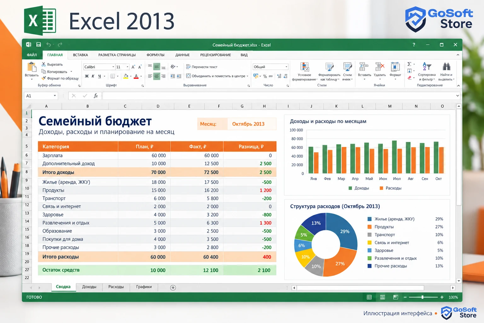The image size is (484, 323).
Task: Click the text orientation icon
Action: [x=173, y=67]
